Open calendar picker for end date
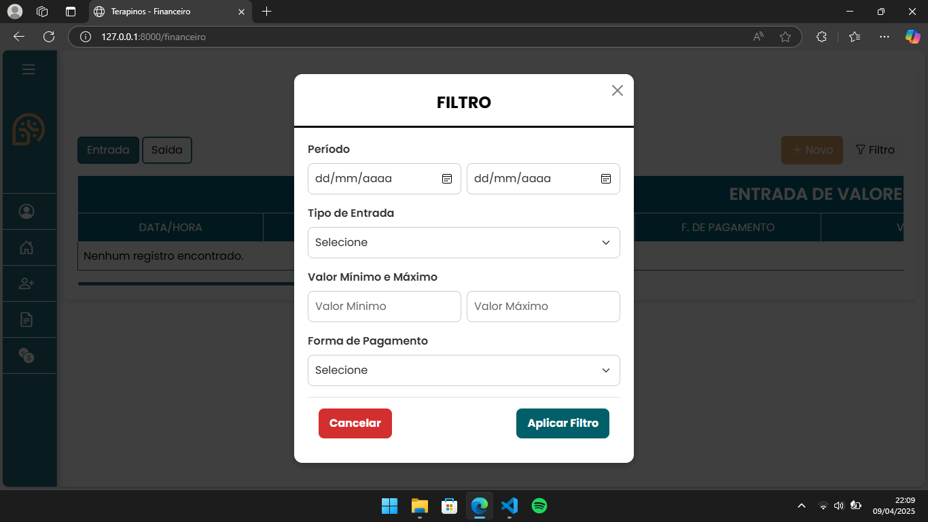928x522 pixels. 606,179
